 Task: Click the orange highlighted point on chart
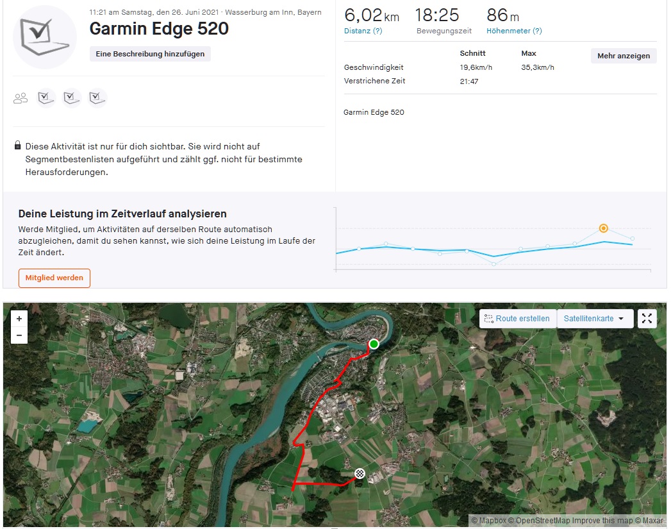click(x=603, y=228)
